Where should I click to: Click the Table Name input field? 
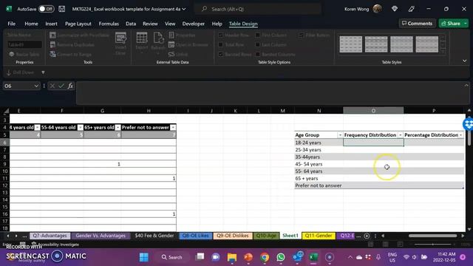(24, 44)
